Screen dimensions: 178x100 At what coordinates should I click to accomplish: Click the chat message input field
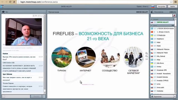pos(18,96)
